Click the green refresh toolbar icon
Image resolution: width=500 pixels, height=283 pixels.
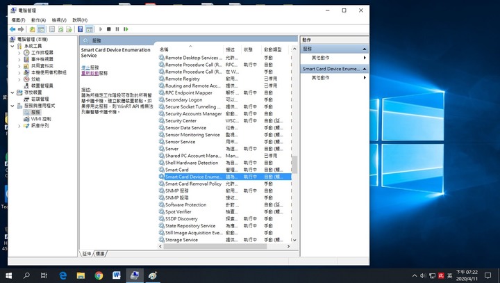click(x=60, y=29)
